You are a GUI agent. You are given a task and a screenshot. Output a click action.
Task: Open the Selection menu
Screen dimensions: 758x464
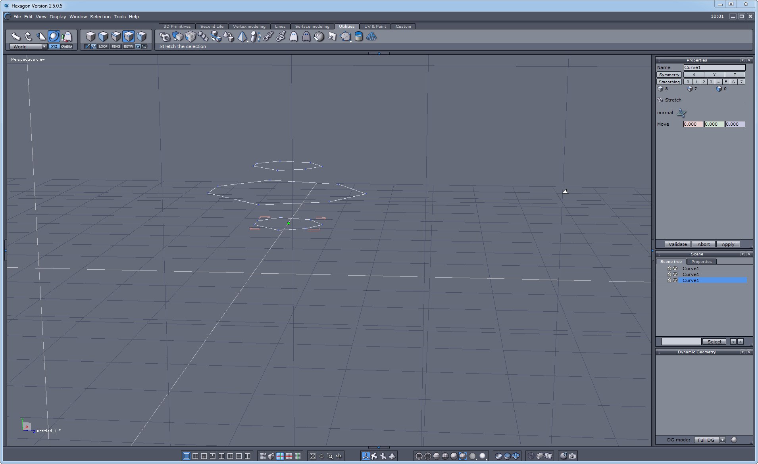[100, 17]
